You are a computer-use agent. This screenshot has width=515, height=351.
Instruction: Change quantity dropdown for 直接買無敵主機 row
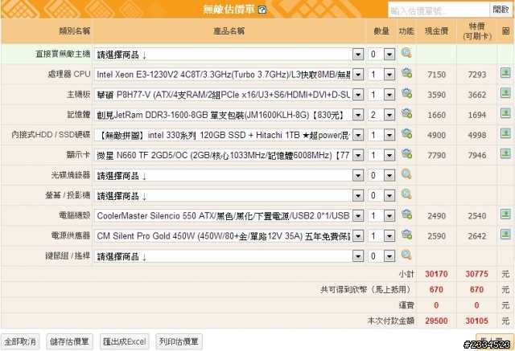[x=381, y=55]
